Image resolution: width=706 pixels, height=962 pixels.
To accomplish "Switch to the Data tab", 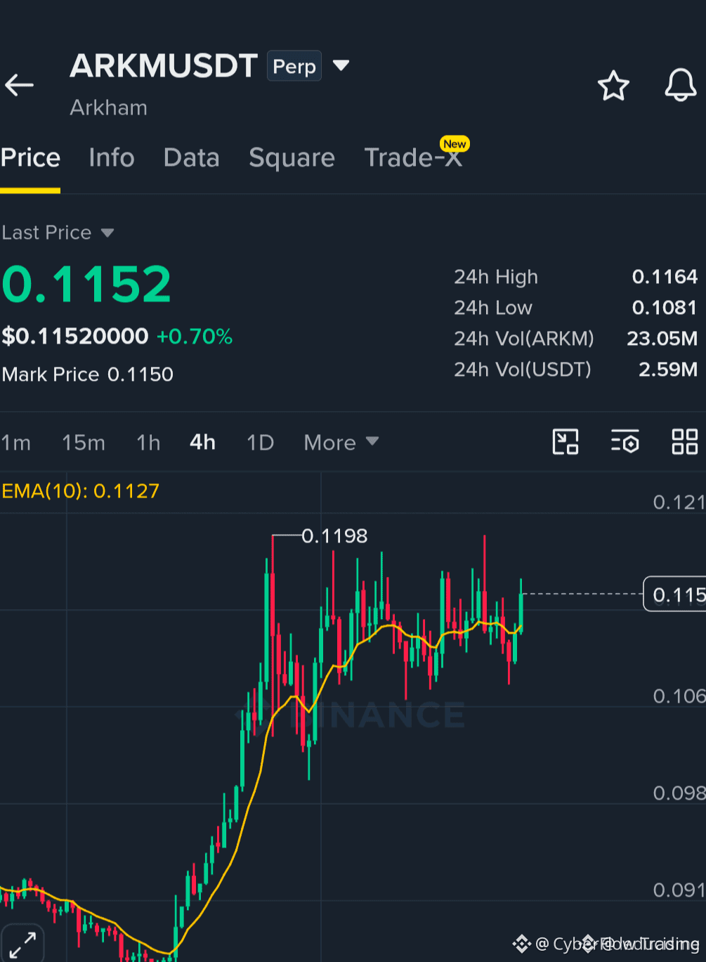I will click(191, 157).
